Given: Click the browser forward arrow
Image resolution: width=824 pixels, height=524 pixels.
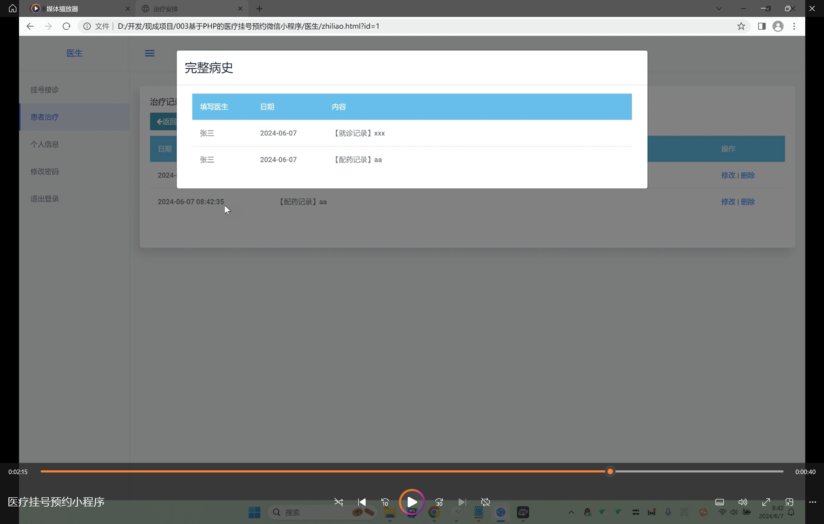Looking at the screenshot, I should tap(48, 26).
